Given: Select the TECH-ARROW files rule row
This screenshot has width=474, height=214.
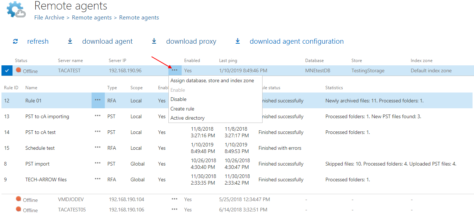Looking at the screenshot, I should [46, 179].
